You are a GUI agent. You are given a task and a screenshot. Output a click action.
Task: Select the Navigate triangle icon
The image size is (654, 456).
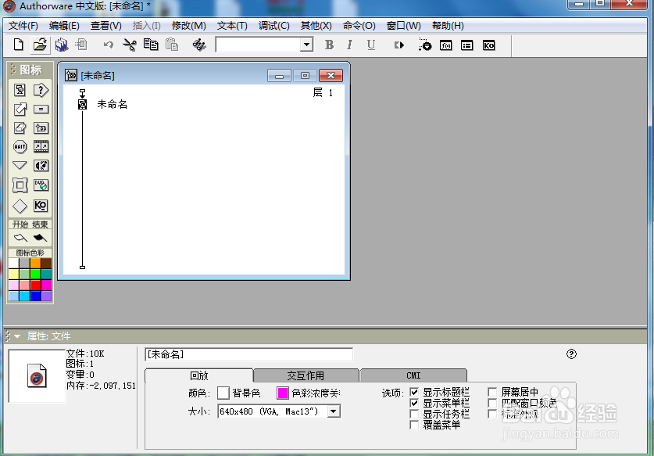click(x=20, y=165)
